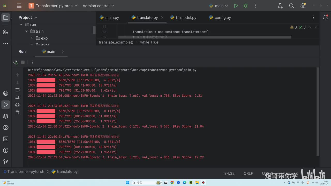Open the Structure tool window icon

click(x=6, y=32)
